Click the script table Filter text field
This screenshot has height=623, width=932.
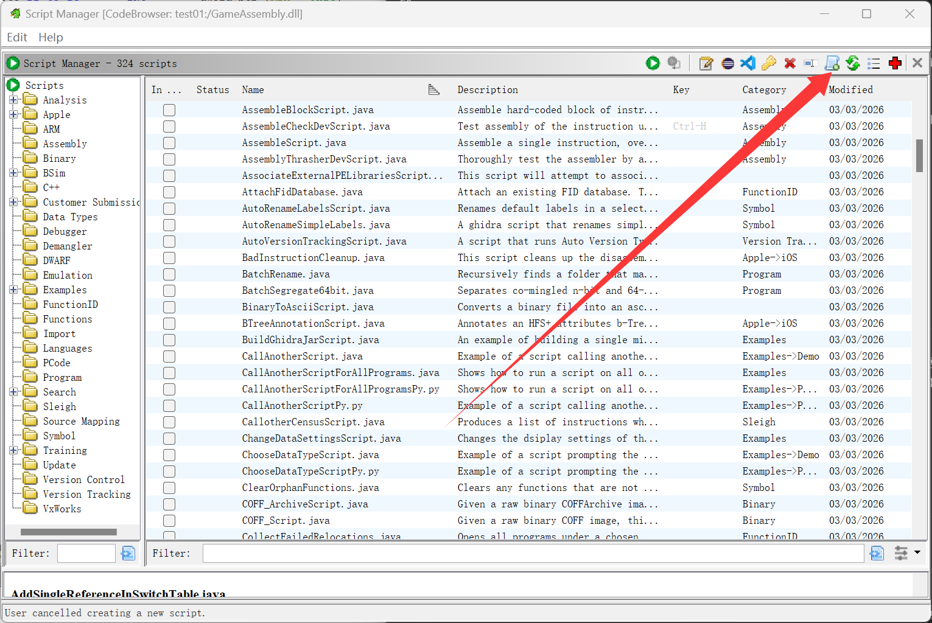click(x=533, y=553)
